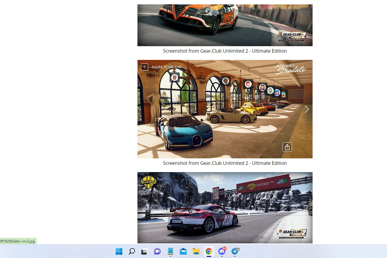387x258 pixels.
Task: Click the Gear Club Stradale logo
Action: (290, 69)
